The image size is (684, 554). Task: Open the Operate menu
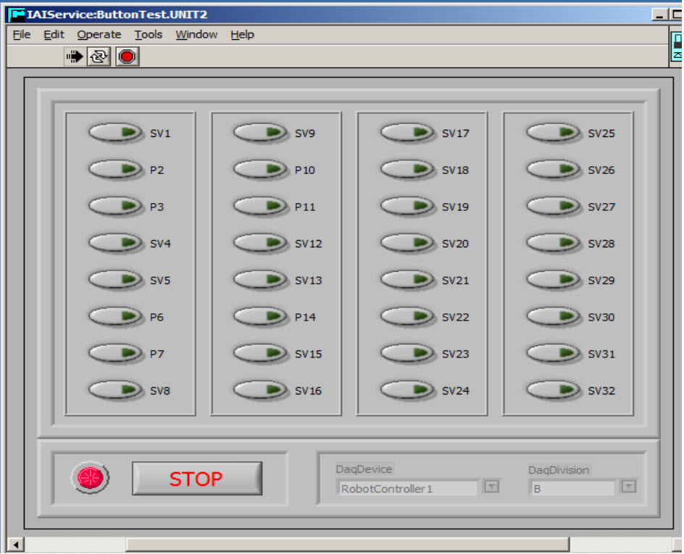[99, 34]
